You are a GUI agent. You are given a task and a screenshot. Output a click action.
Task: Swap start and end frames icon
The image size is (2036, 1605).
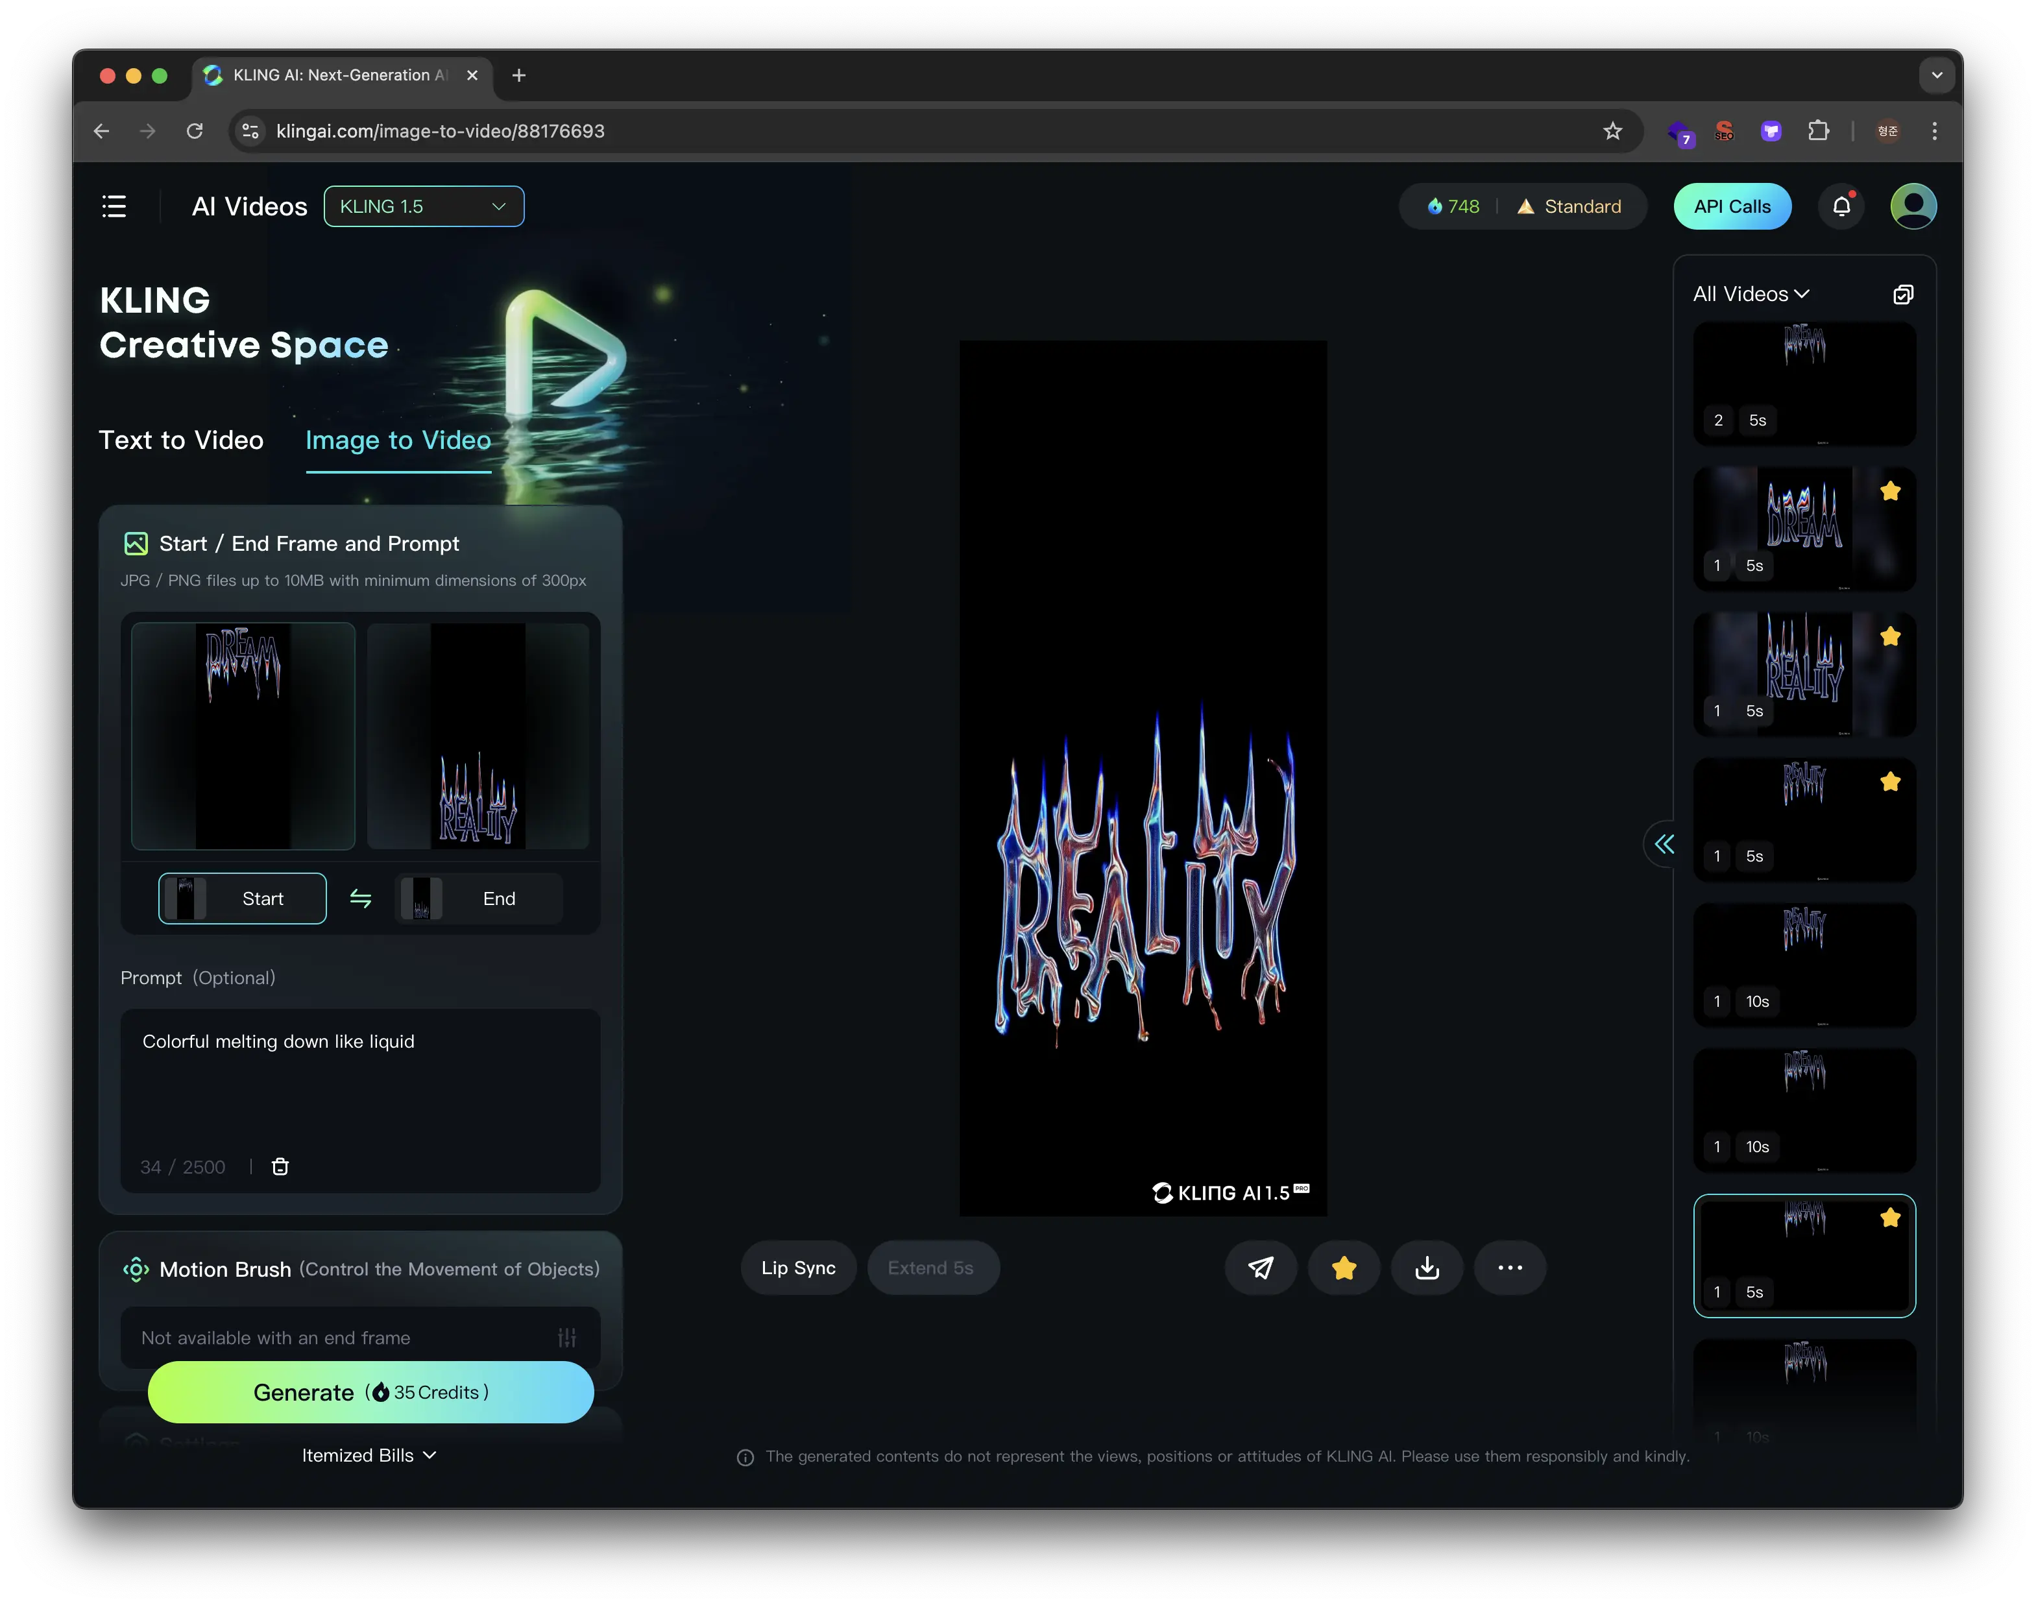click(360, 899)
